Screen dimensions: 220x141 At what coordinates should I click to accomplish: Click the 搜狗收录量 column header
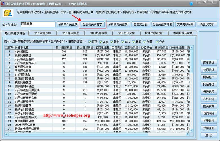tap(161, 48)
